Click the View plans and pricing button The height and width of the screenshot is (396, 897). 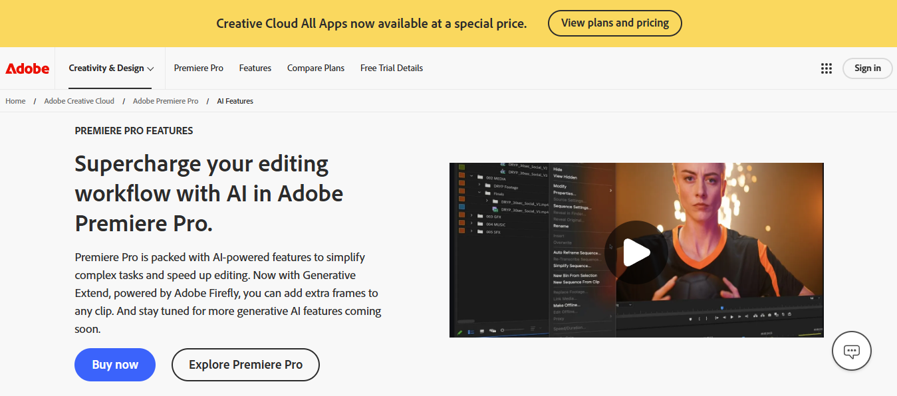614,23
